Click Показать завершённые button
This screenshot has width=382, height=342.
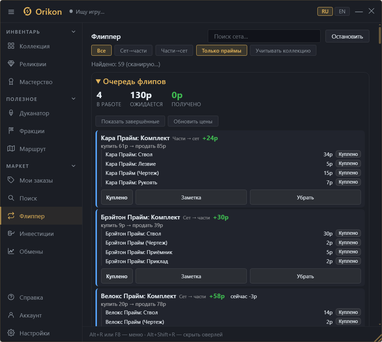(x=130, y=121)
